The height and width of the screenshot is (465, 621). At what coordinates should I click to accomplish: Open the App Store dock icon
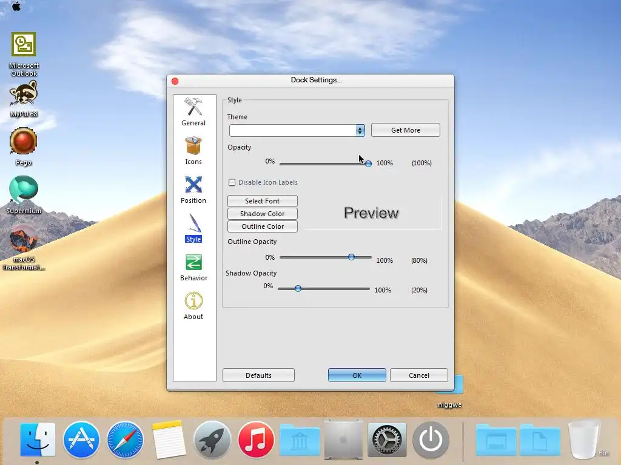coord(81,440)
